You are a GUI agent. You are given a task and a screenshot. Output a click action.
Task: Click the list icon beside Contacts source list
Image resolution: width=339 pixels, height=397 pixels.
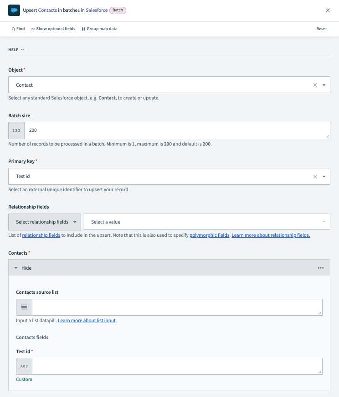point(24,307)
